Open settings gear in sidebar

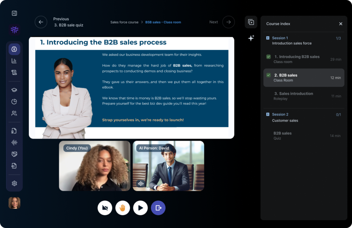[x=14, y=183]
